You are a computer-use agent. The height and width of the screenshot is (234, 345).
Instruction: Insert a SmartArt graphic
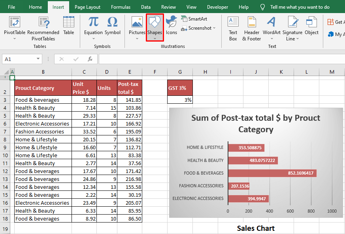194,19
